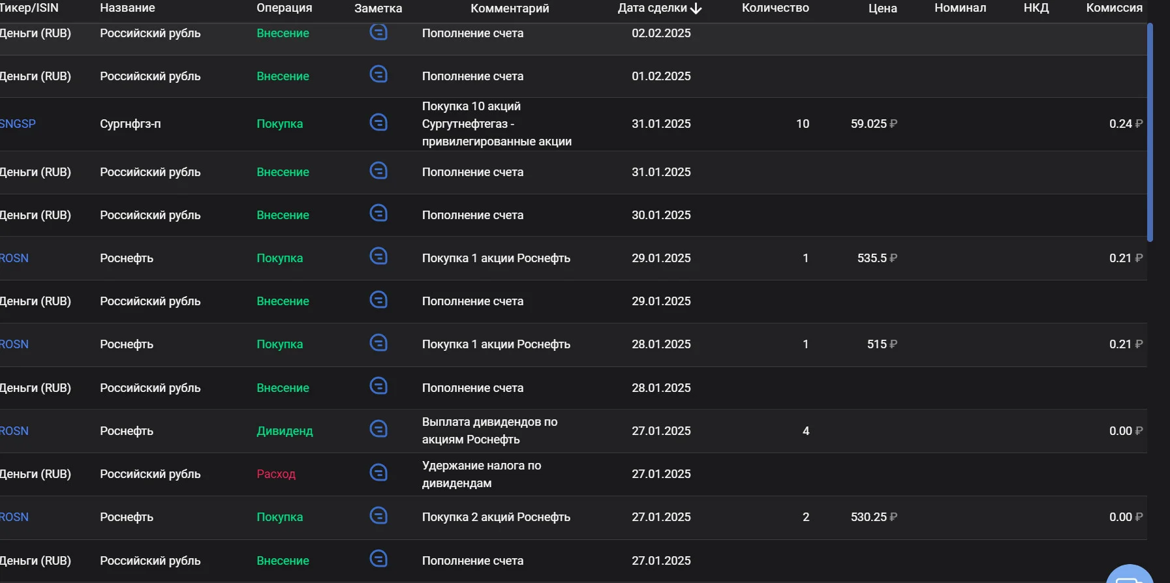Image resolution: width=1170 pixels, height=583 pixels.
Task: Click the Цена column header
Action: [882, 8]
